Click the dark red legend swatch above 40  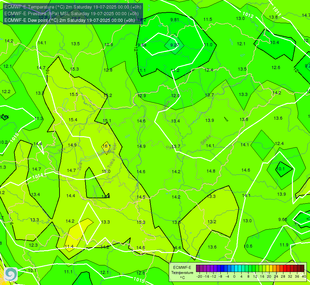[x=302, y=269]
